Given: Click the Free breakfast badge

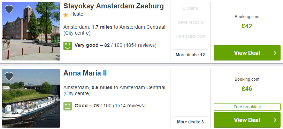Looking at the screenshot, I should 247,107.
